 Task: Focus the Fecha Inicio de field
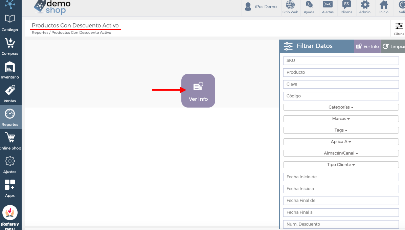click(x=341, y=177)
